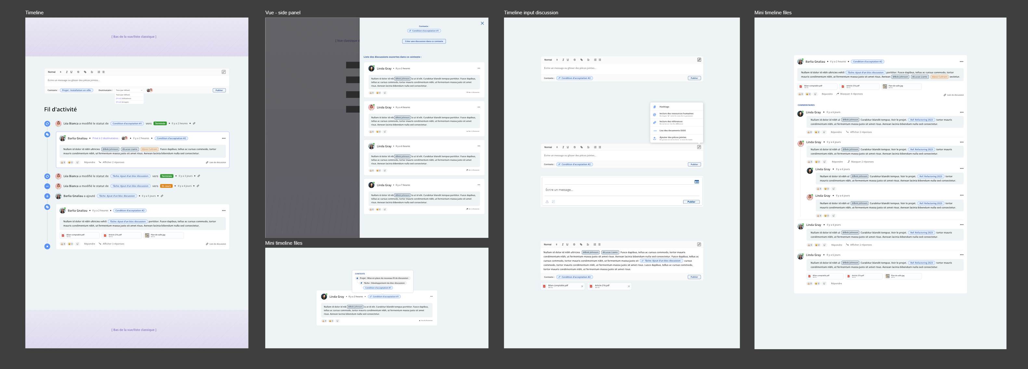Click 'Créer une discussion dans ce contexte' button
1028x369 pixels.
(x=424, y=41)
